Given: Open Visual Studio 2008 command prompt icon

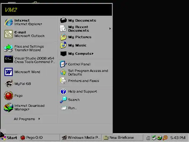Looking at the screenshot, I should [9, 59].
